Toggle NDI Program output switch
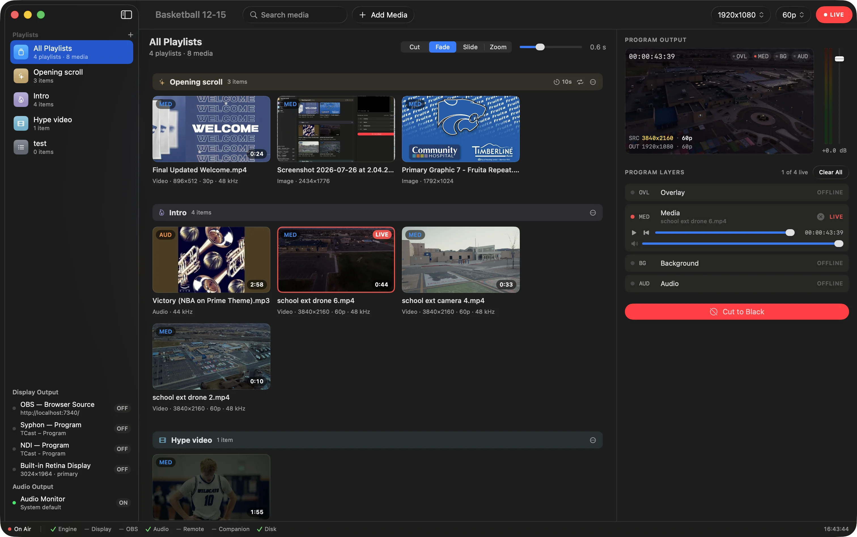Image resolution: width=857 pixels, height=537 pixels. (122, 449)
